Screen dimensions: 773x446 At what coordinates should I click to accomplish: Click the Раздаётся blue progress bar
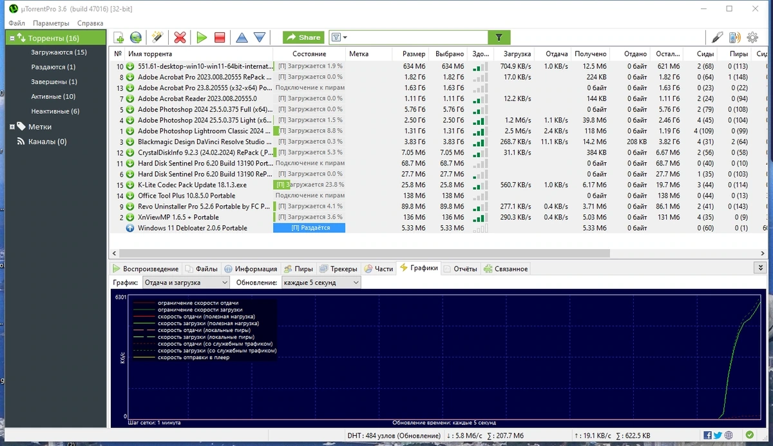[309, 228]
